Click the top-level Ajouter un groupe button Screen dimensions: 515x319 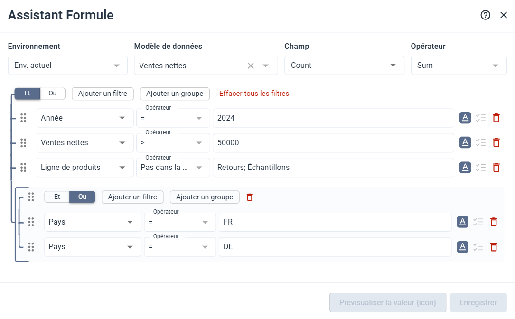(x=175, y=94)
